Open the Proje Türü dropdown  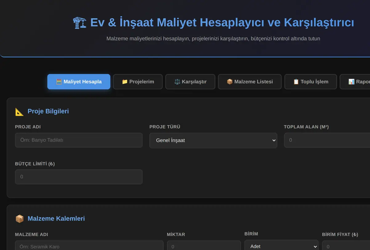coord(213,140)
